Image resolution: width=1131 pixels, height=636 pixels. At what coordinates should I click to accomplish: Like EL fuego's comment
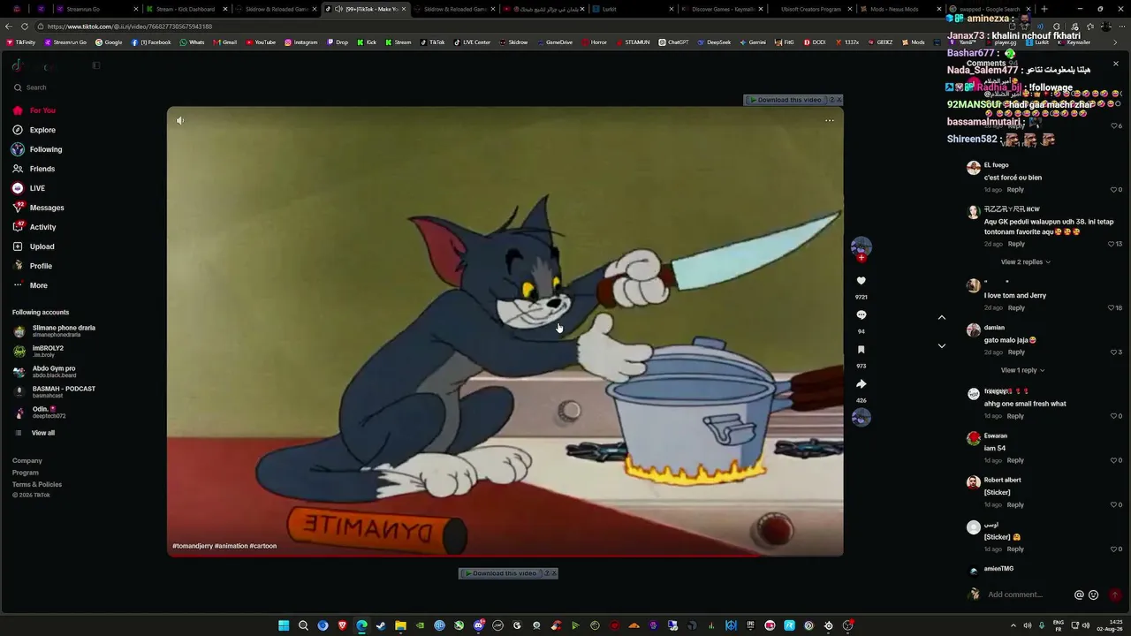click(1114, 190)
